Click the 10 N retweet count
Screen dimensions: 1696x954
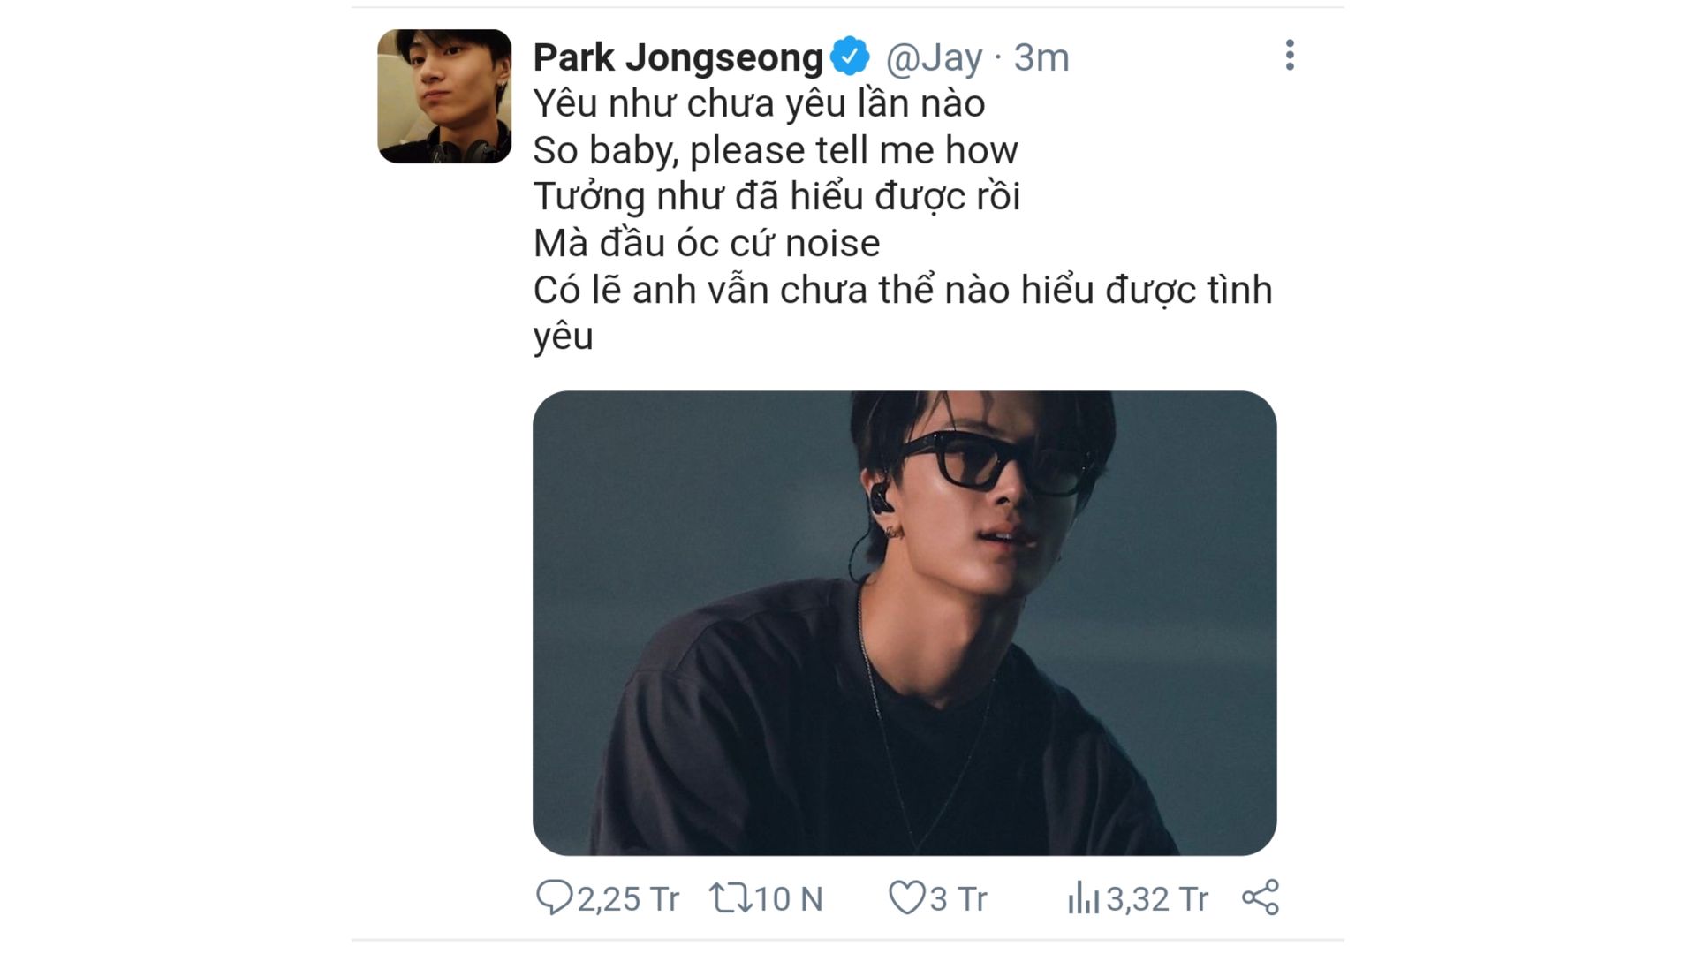pyautogui.click(x=789, y=899)
